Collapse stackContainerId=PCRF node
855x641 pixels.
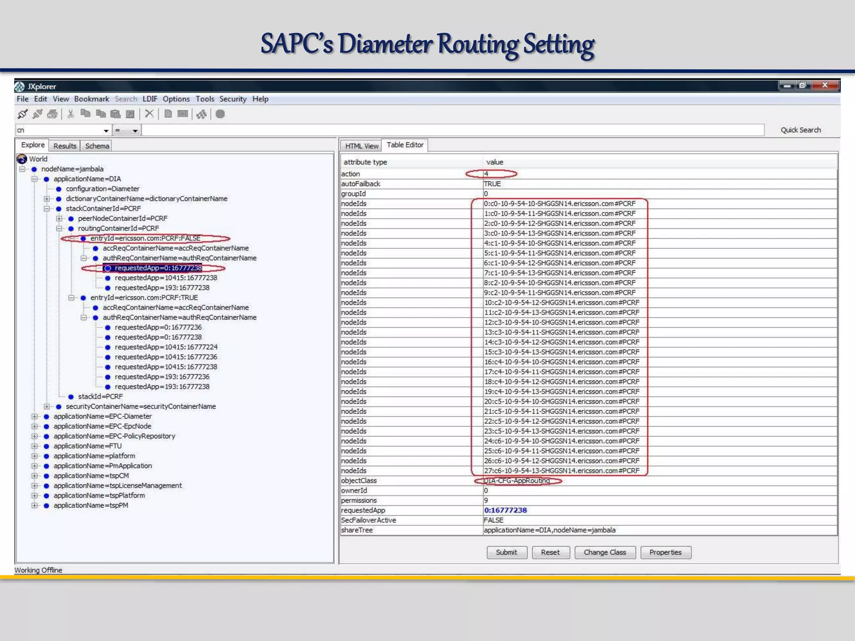coord(47,209)
